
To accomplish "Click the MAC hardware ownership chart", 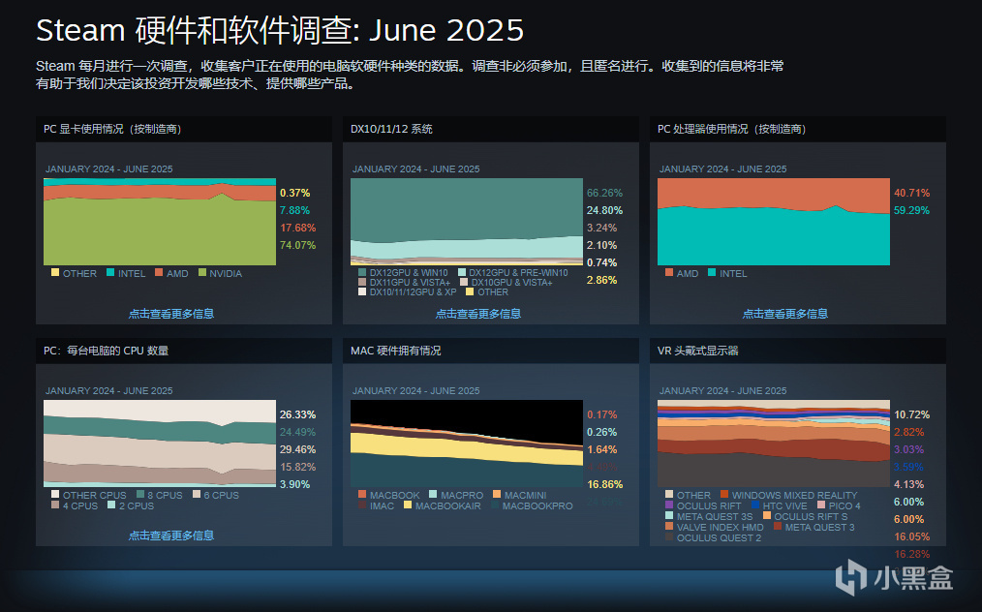I will pos(467,443).
